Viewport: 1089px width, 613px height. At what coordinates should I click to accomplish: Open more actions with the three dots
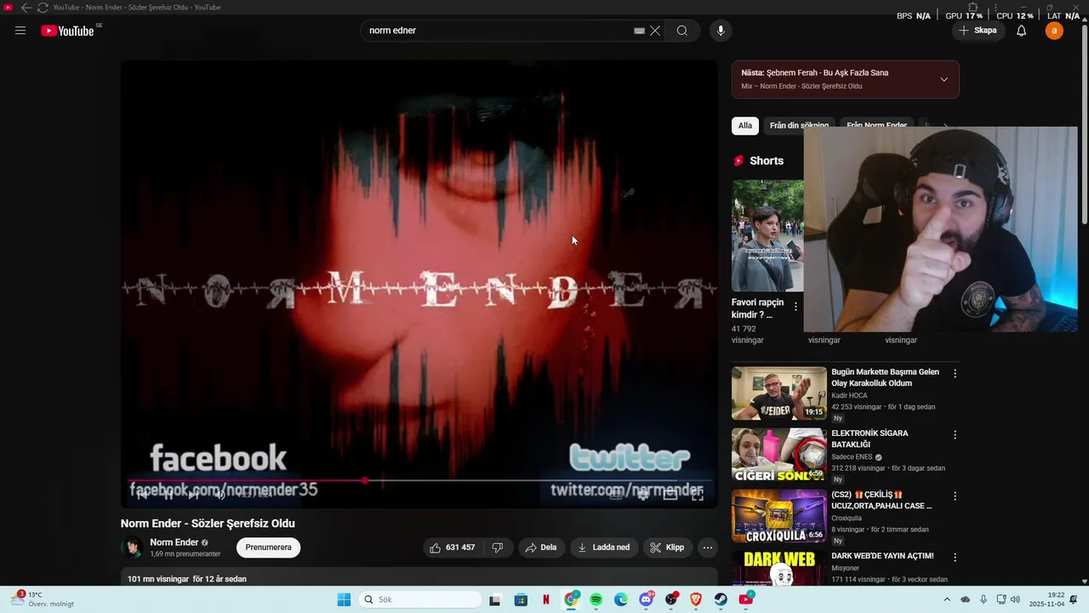tap(707, 547)
